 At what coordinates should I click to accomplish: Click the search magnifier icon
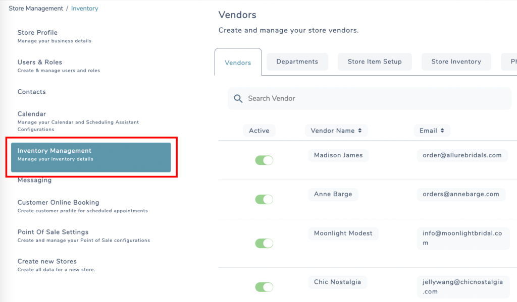[x=238, y=98]
